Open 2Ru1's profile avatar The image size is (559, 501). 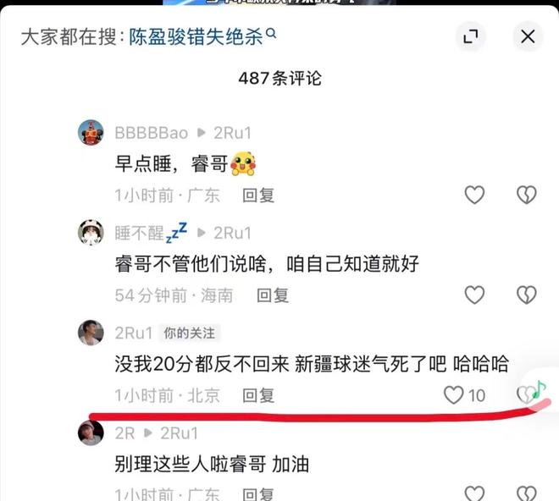coord(91,333)
